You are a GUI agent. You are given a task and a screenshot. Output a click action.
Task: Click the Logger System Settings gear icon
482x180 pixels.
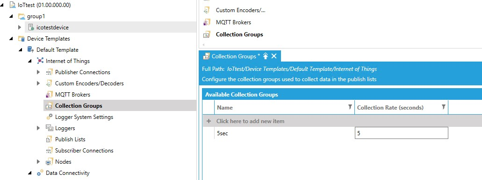click(x=49, y=117)
